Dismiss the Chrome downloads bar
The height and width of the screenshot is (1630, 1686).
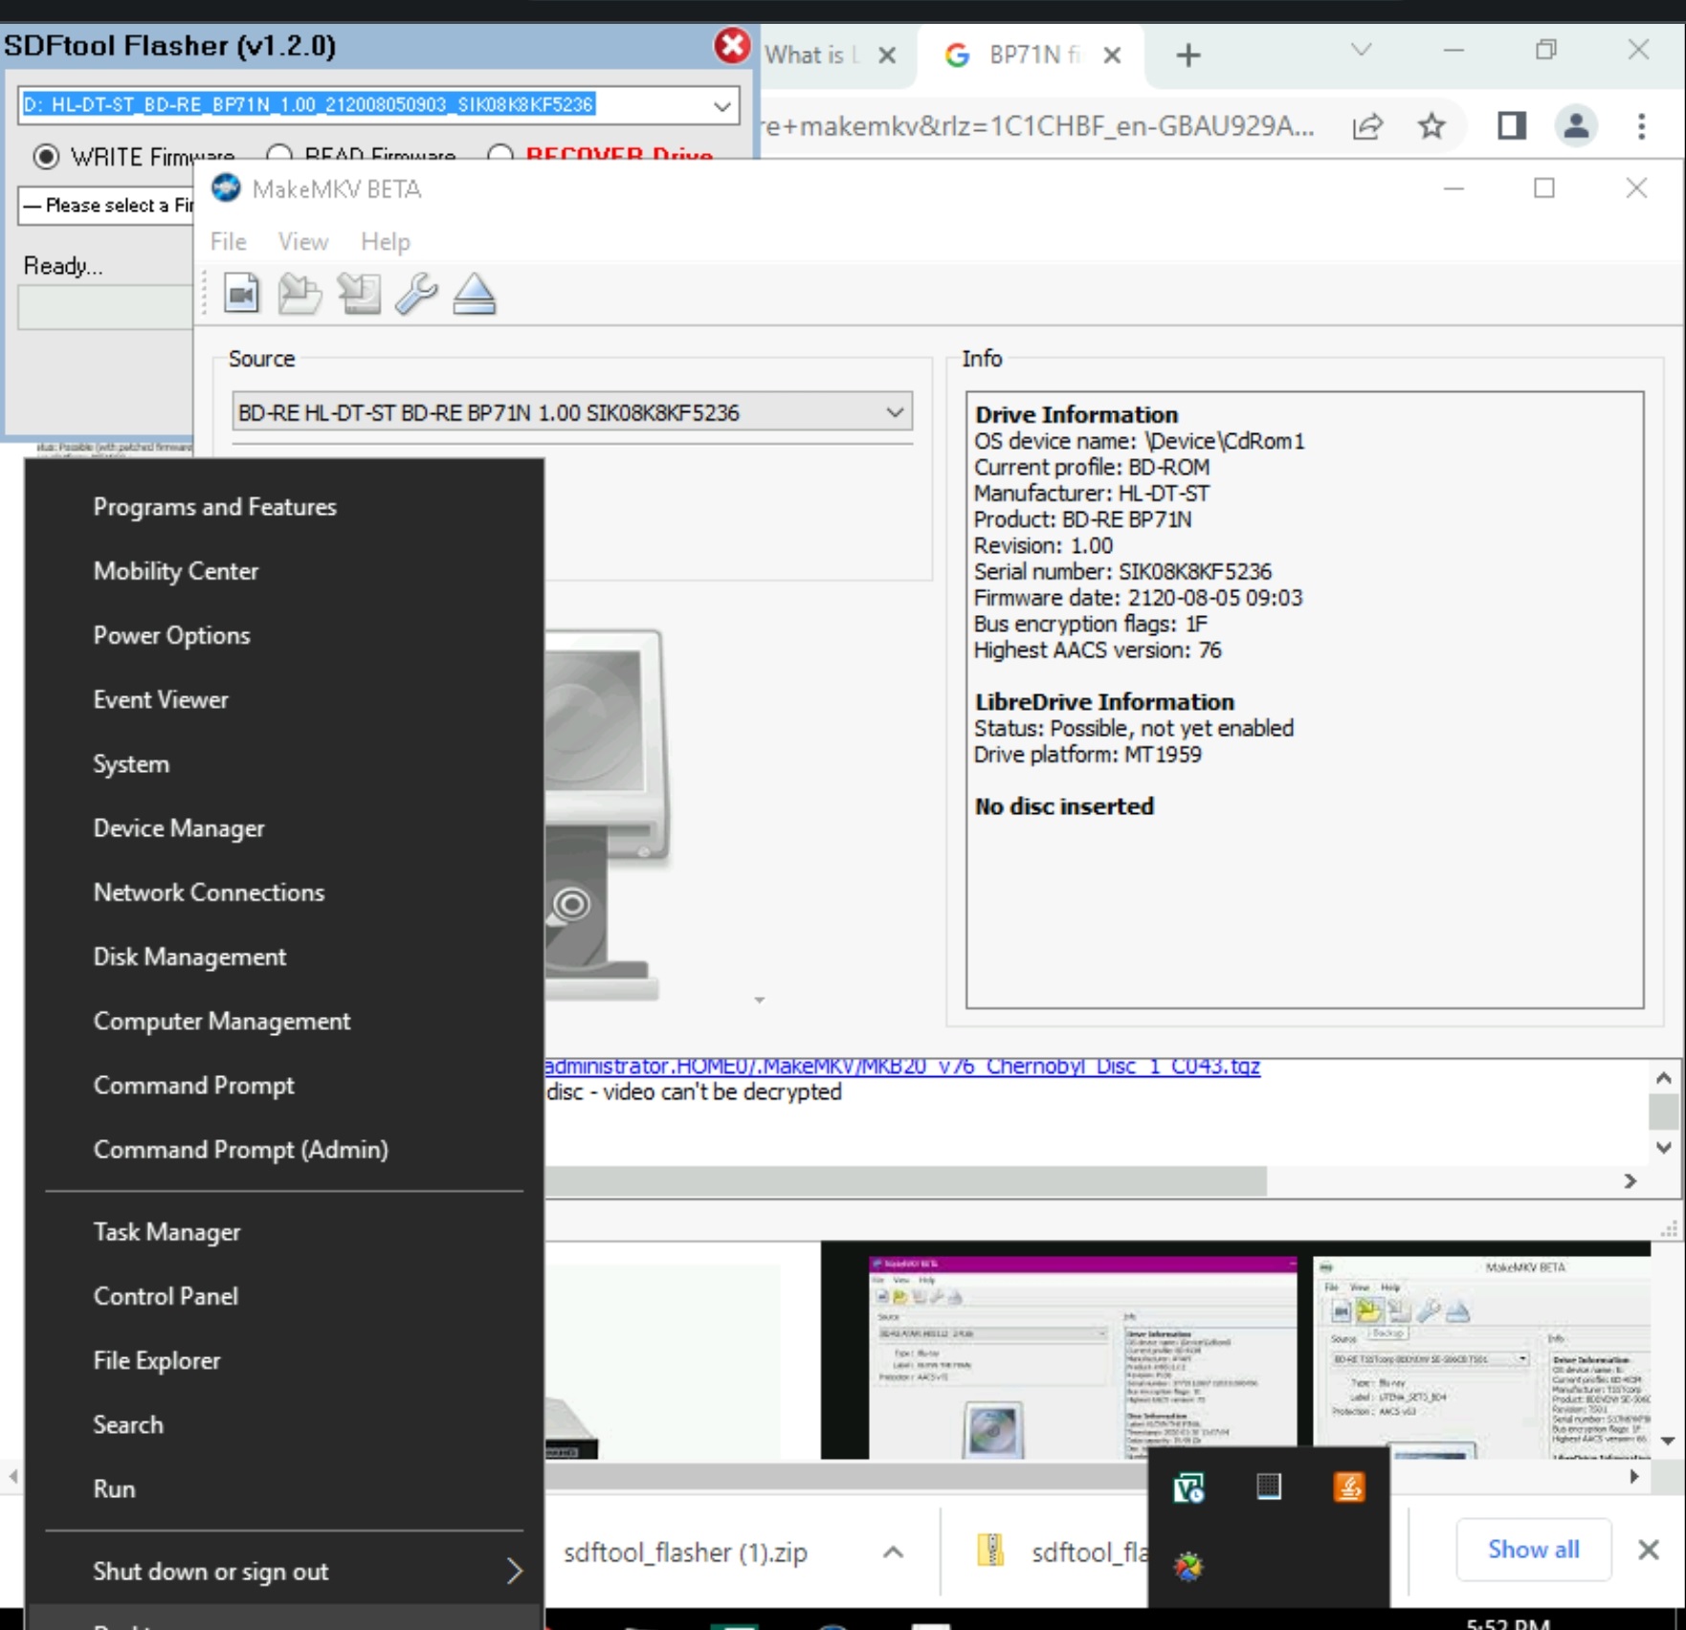click(1649, 1550)
